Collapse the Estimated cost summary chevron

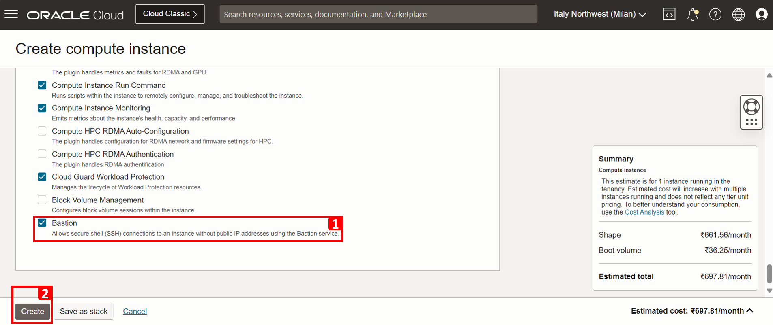[x=749, y=311]
